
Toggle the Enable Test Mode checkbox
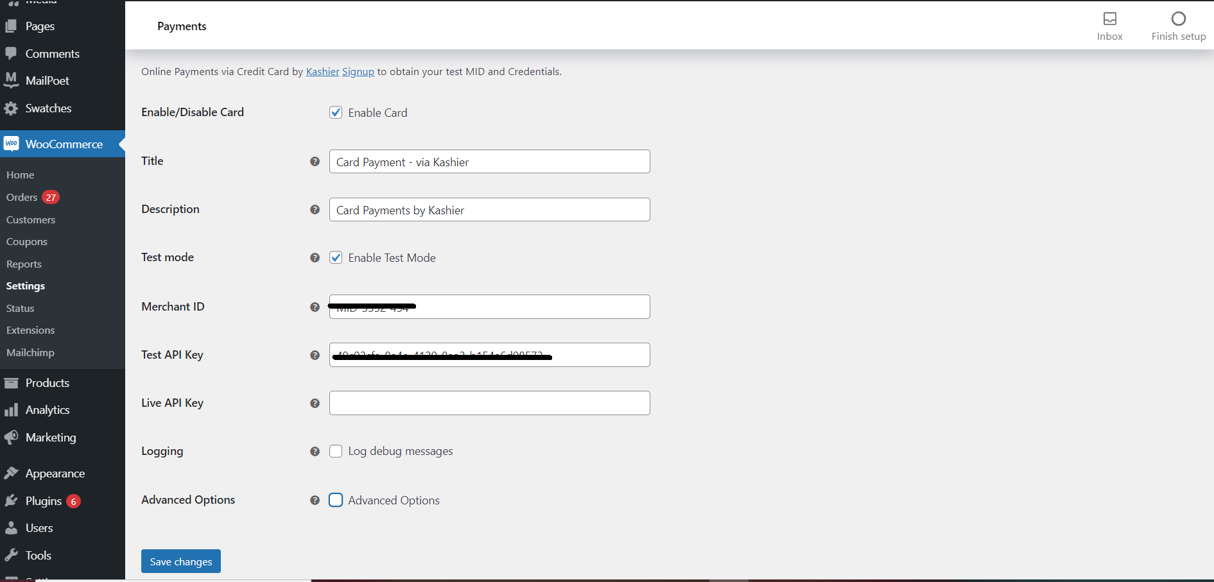(x=336, y=257)
